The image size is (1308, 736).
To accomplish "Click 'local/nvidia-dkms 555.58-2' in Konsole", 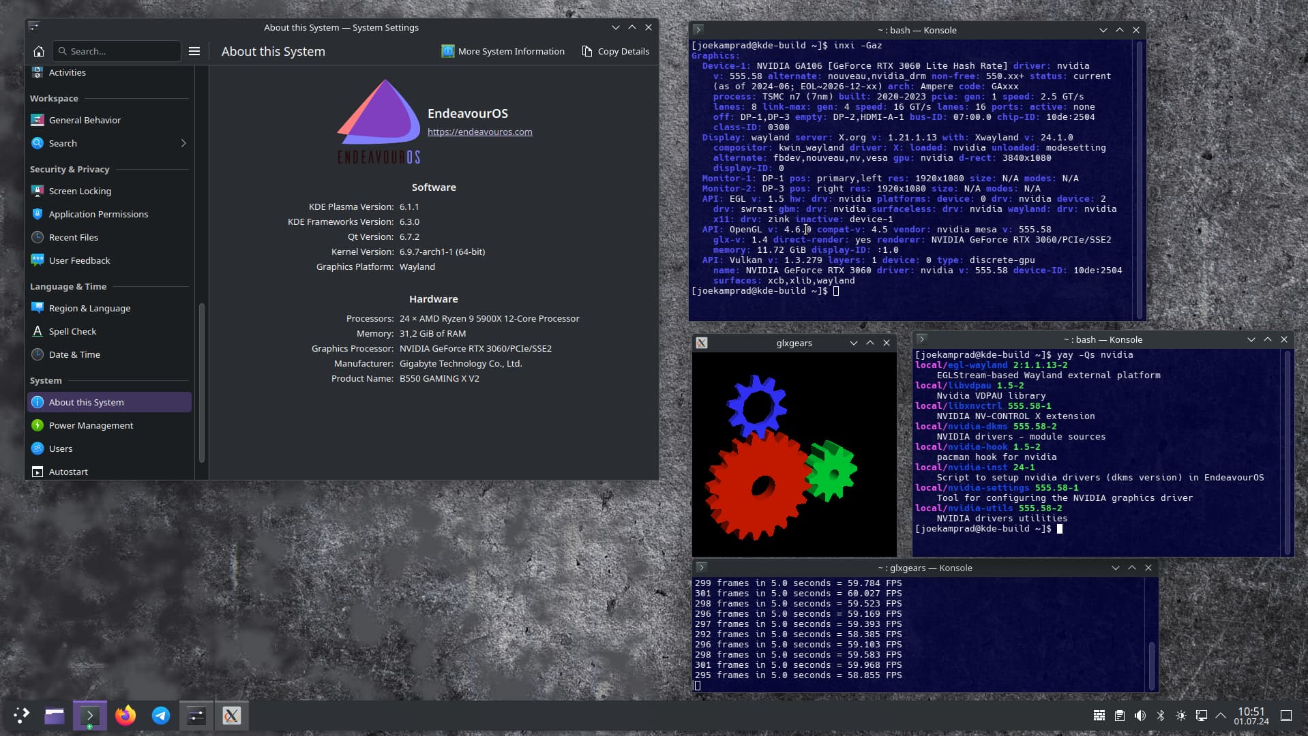I will coord(986,427).
